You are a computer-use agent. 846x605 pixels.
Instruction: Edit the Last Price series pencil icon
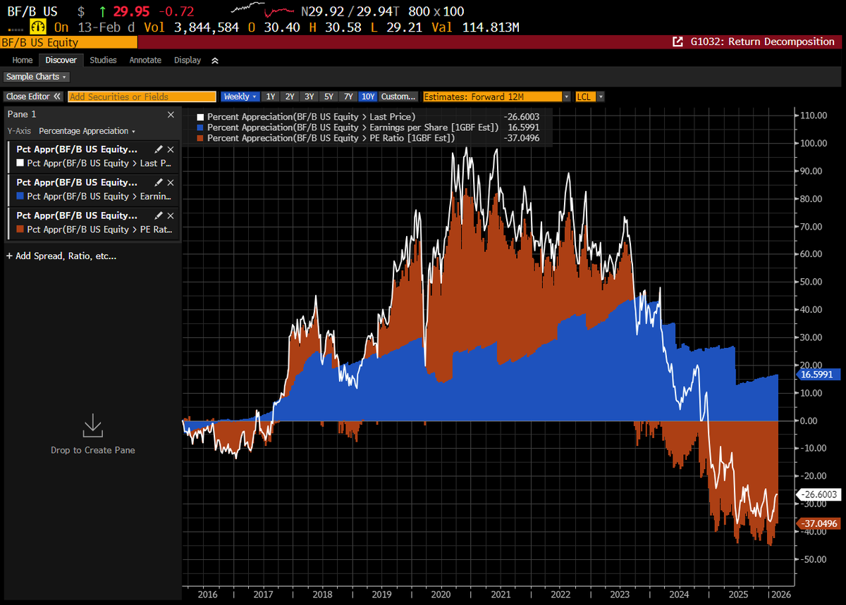159,149
